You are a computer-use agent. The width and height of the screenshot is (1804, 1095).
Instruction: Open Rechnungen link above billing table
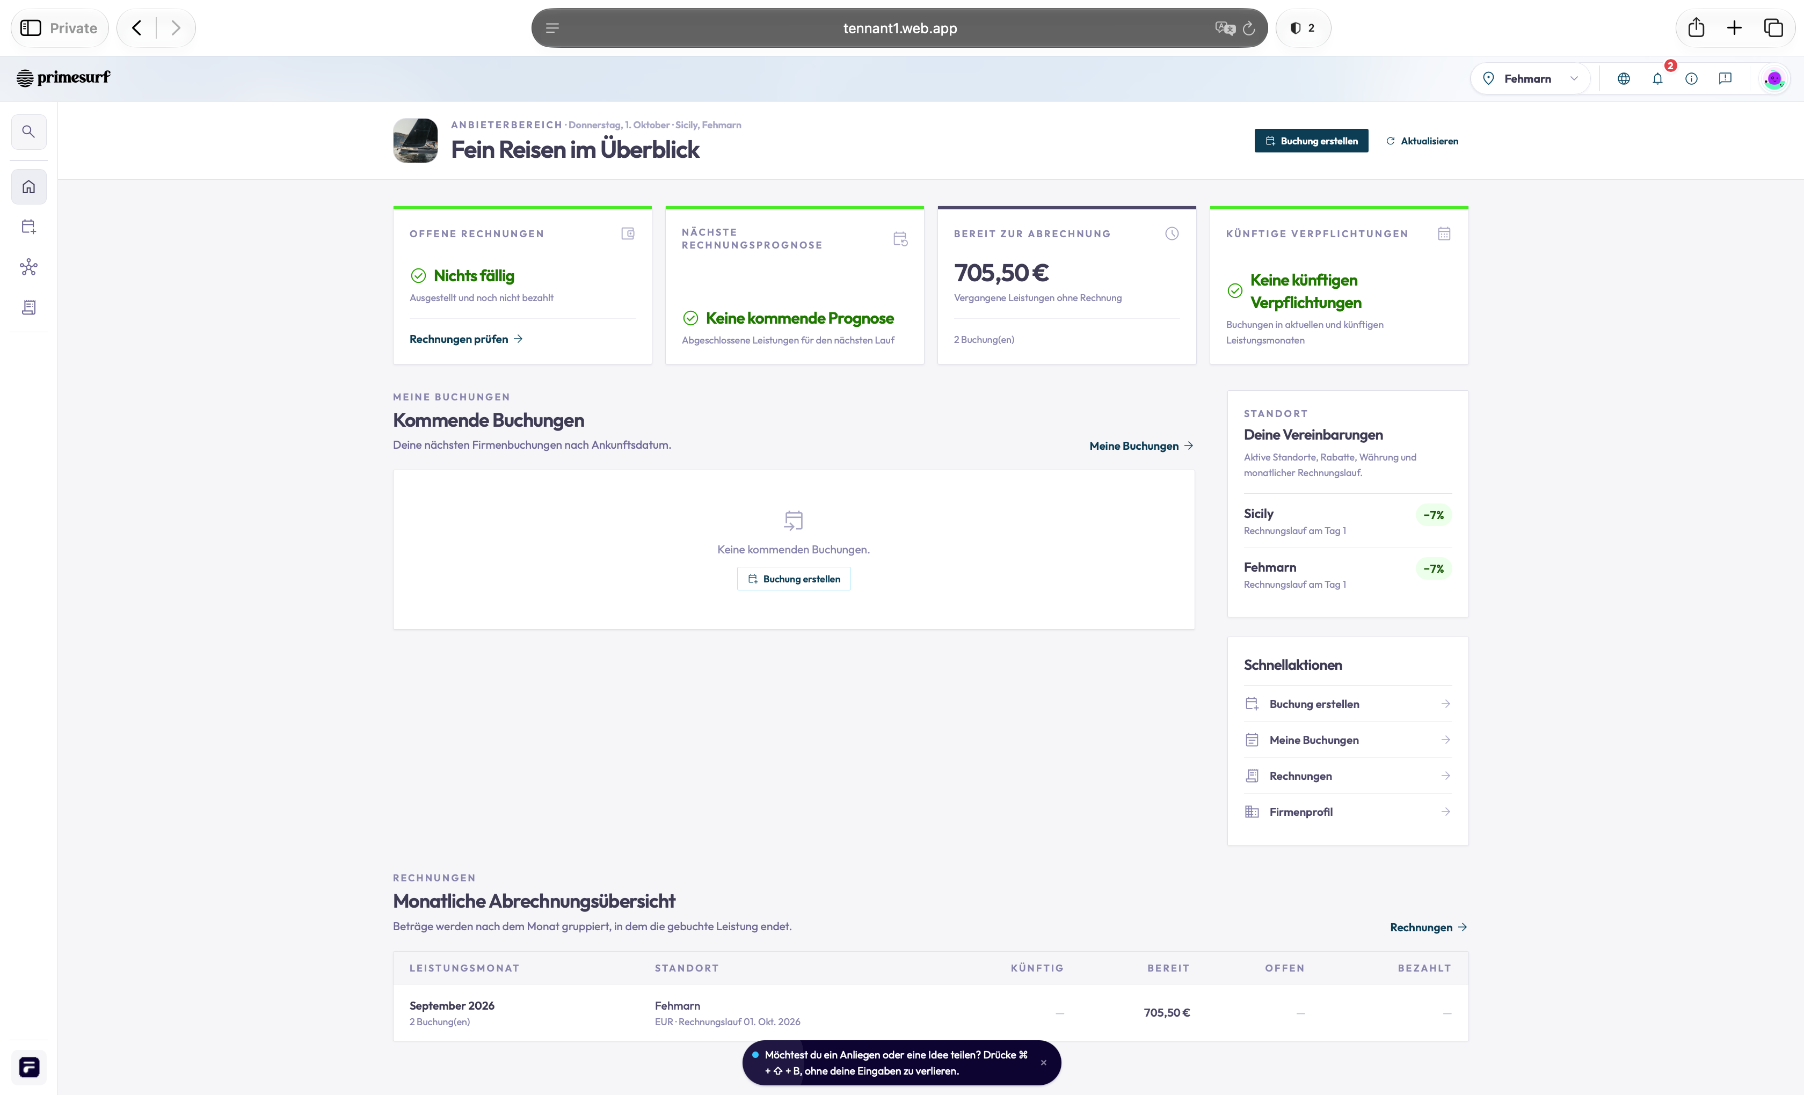click(1428, 928)
